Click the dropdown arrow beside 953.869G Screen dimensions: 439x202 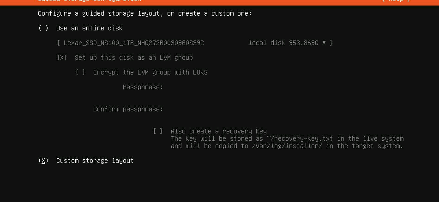[x=324, y=43]
